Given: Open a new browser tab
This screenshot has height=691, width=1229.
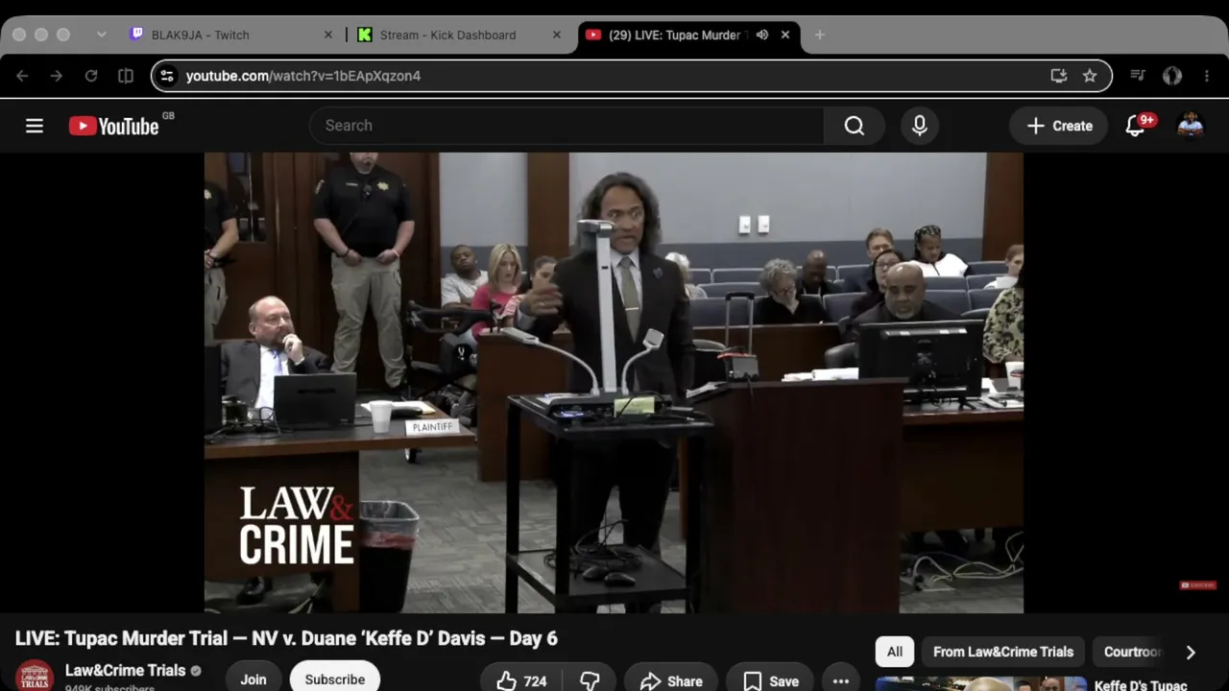Looking at the screenshot, I should pos(819,35).
